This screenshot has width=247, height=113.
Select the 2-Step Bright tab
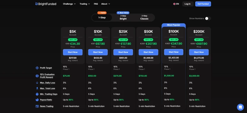click(123, 18)
